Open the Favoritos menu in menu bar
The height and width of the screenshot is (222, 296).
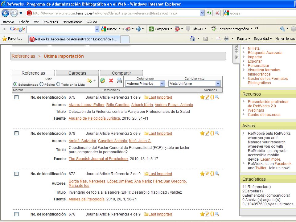coord(51,22)
